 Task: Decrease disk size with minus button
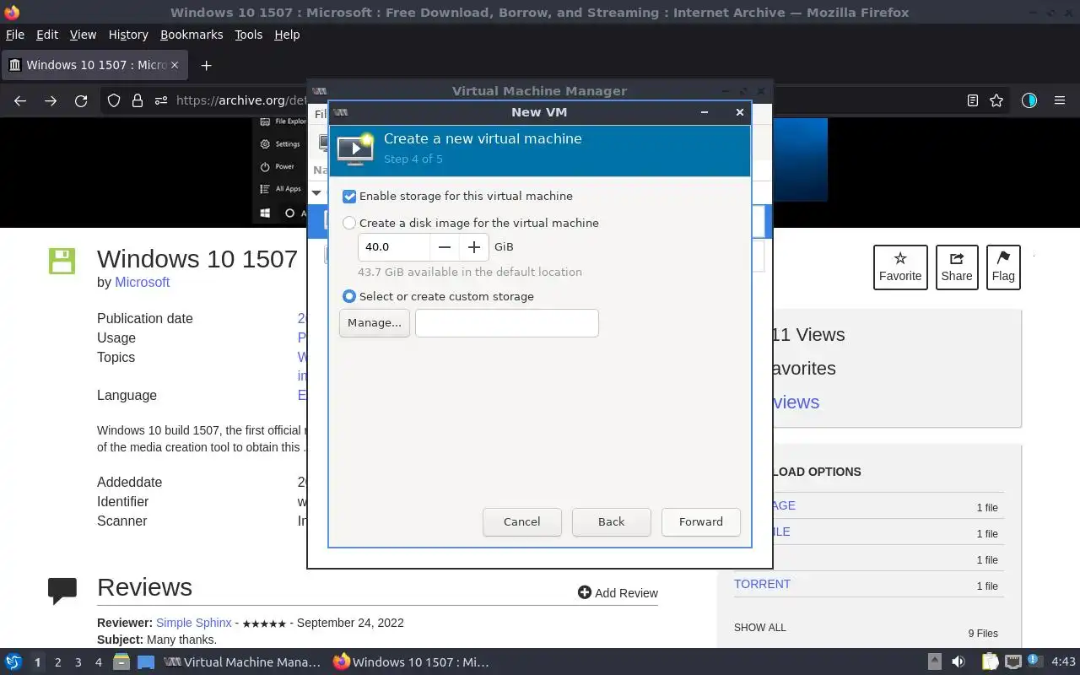point(445,246)
